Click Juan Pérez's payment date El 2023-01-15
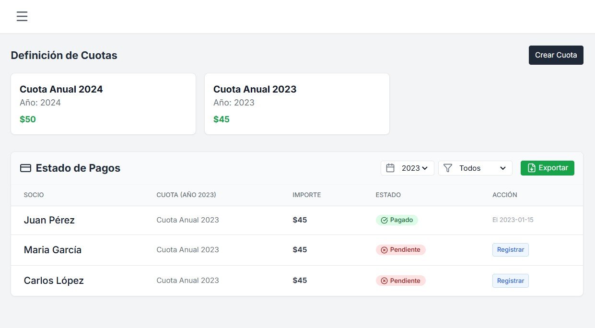This screenshot has width=595, height=328. click(513, 220)
